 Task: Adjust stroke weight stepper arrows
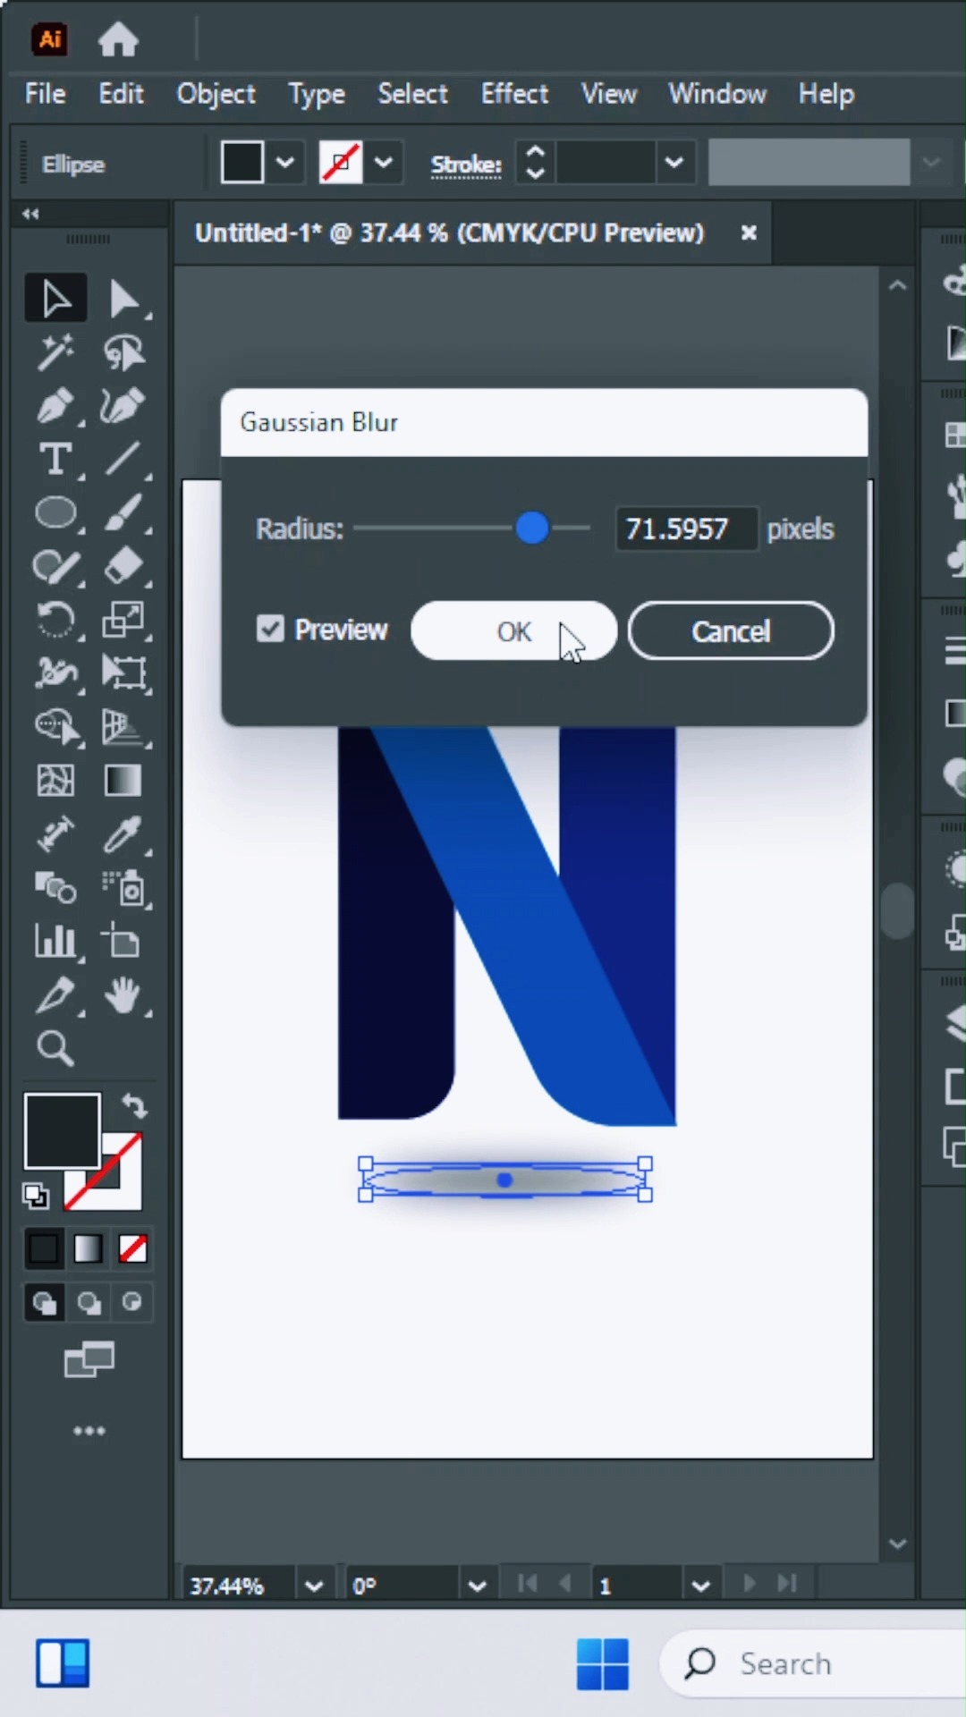[535, 163]
